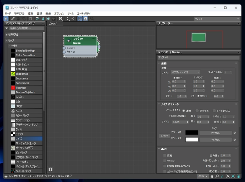Open カラー #2 white color swatch

192,140
